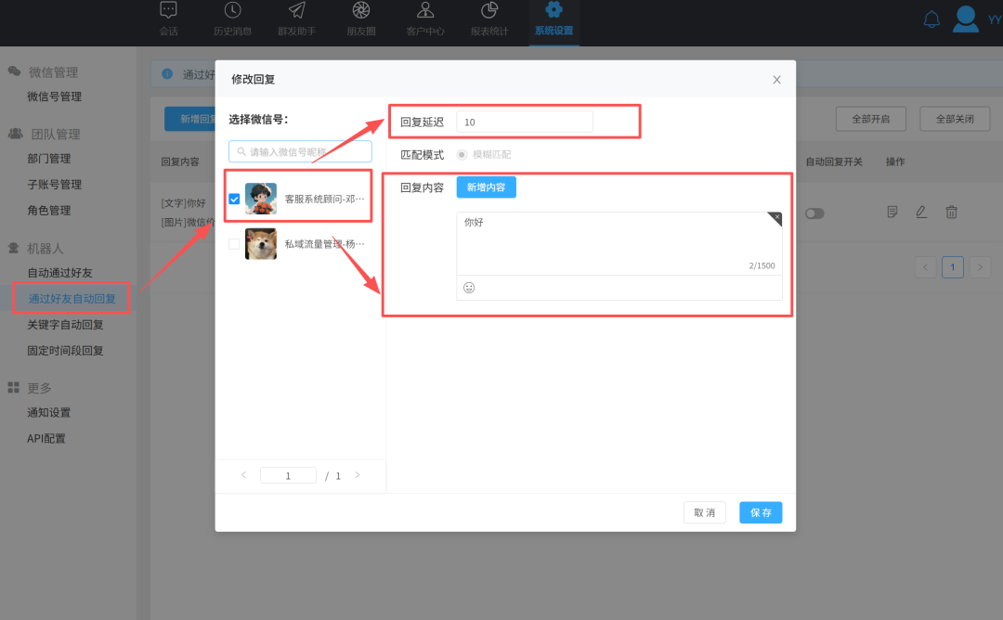Click the 保存 button
The image size is (1003, 620).
tap(761, 512)
